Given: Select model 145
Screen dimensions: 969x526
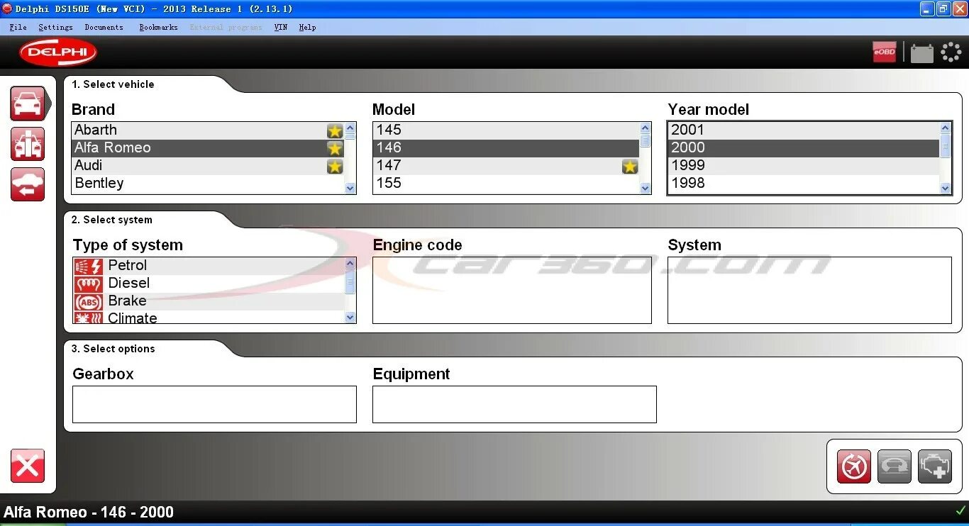Looking at the screenshot, I should tap(506, 130).
